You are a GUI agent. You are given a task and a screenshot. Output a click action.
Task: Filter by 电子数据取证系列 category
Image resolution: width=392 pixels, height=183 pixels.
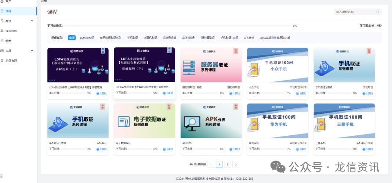[x=110, y=38]
